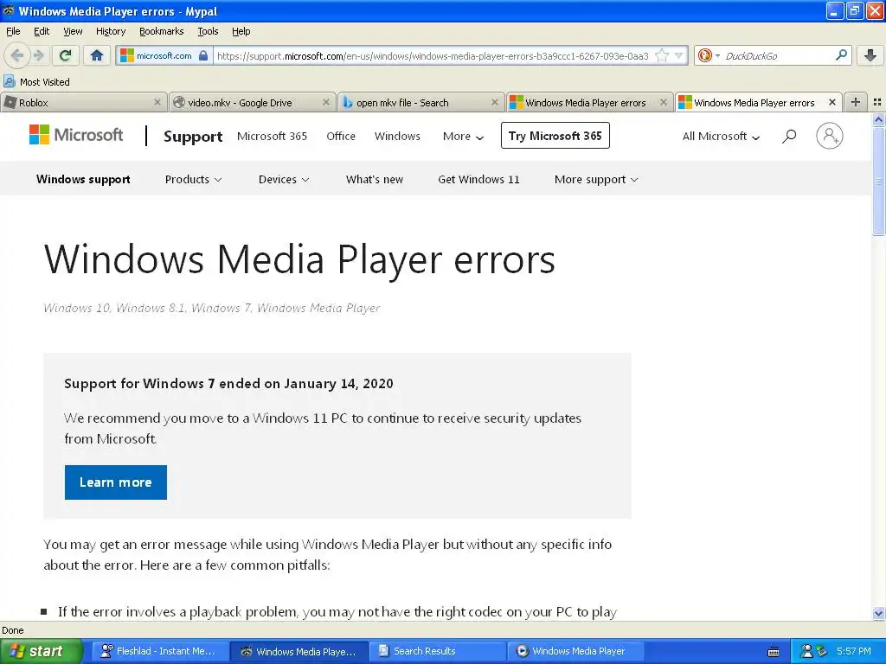Open the Support link

[193, 136]
